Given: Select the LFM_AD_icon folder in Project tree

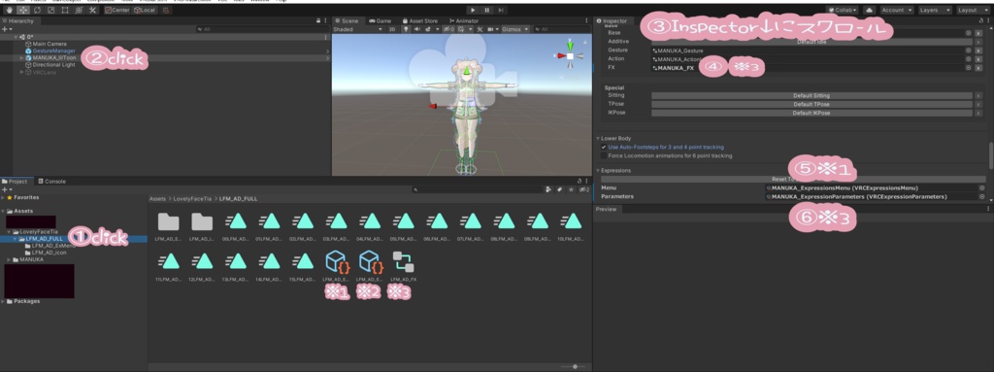Looking at the screenshot, I should pos(49,253).
